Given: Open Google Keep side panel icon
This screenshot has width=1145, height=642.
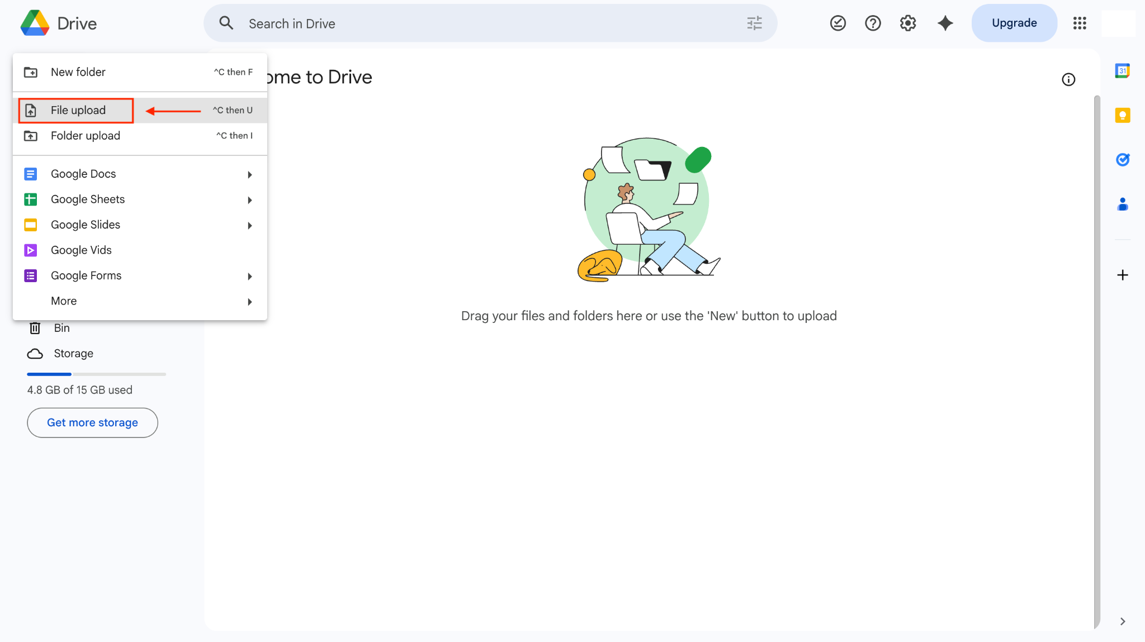Looking at the screenshot, I should click(x=1122, y=115).
